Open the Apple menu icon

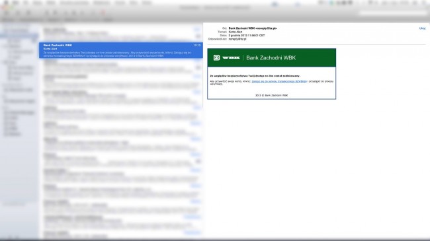pos(6,3)
